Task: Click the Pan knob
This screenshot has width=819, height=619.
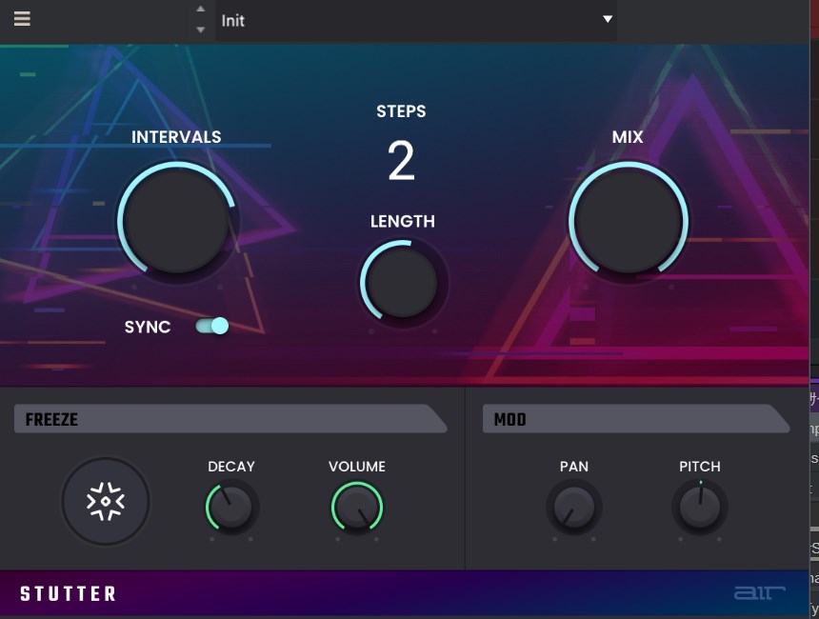Action: click(573, 506)
